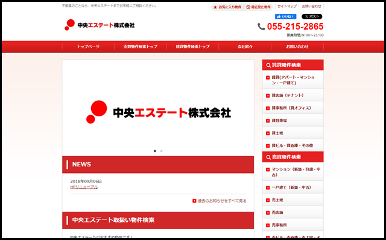Viewport: 386px width, 240px height.
Task: Click the 055-215-2865 phone number
Action: [x=295, y=27]
